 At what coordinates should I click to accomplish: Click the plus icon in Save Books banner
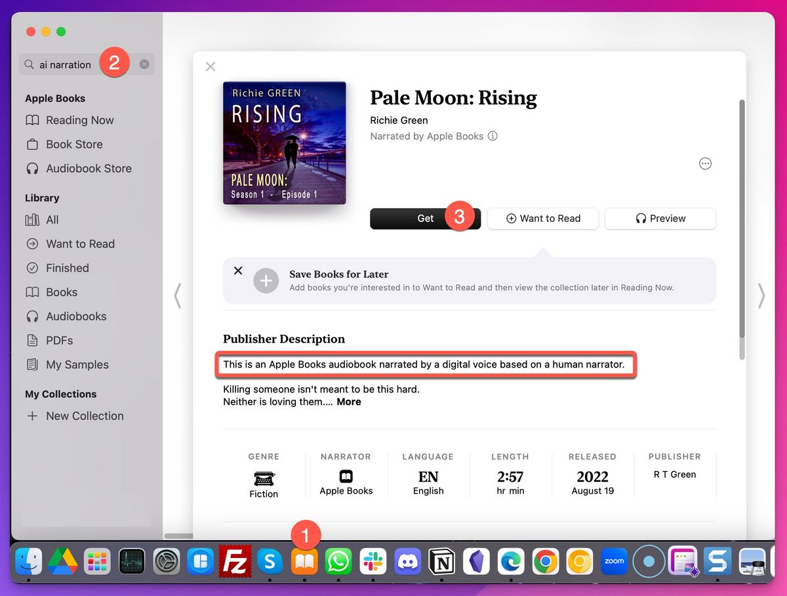click(x=266, y=280)
